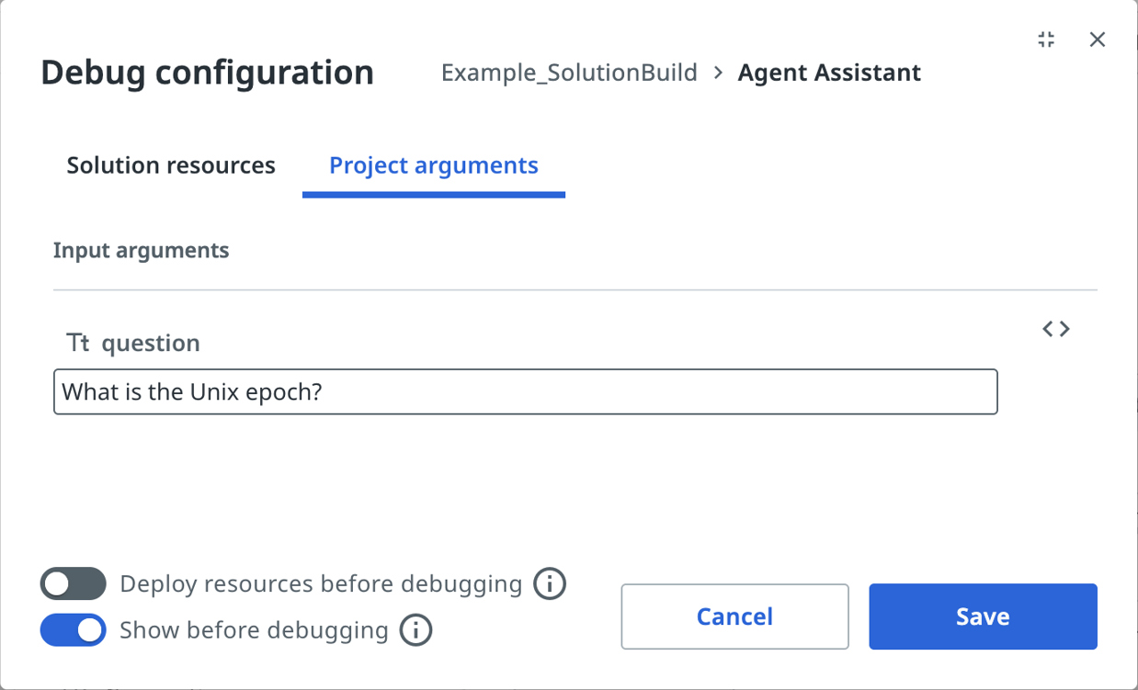Click the Show before debugging label text
Image resolution: width=1138 pixels, height=690 pixels.
click(x=254, y=630)
